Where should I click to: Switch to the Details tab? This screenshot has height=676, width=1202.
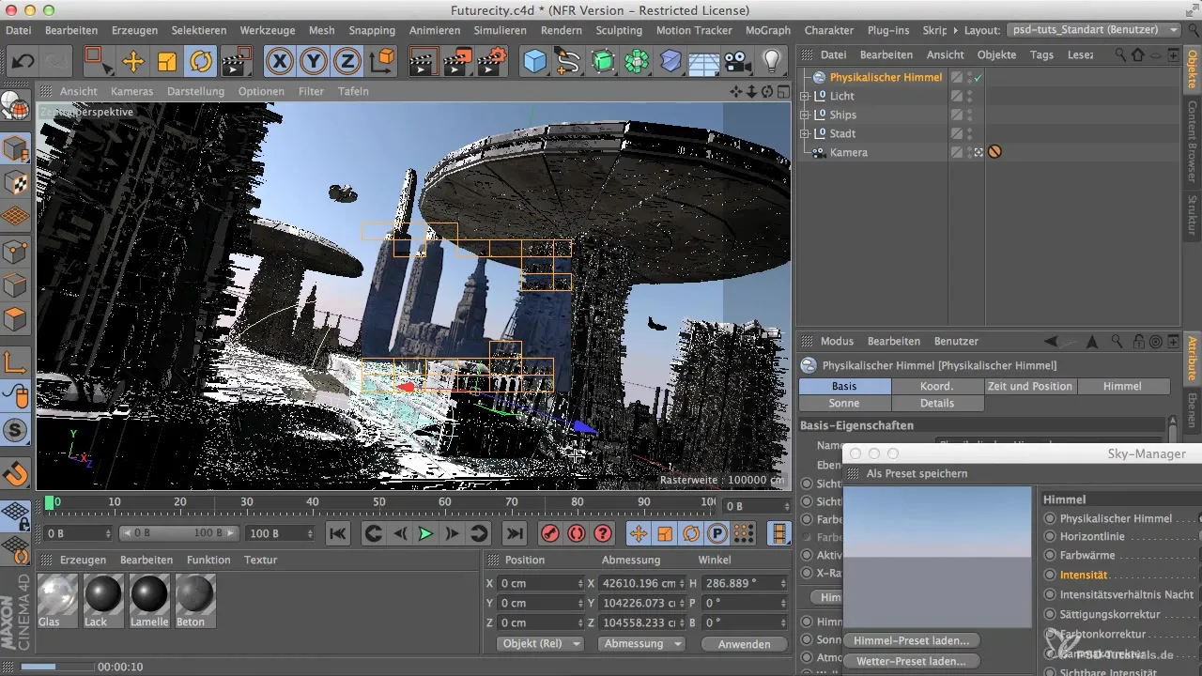click(x=937, y=403)
